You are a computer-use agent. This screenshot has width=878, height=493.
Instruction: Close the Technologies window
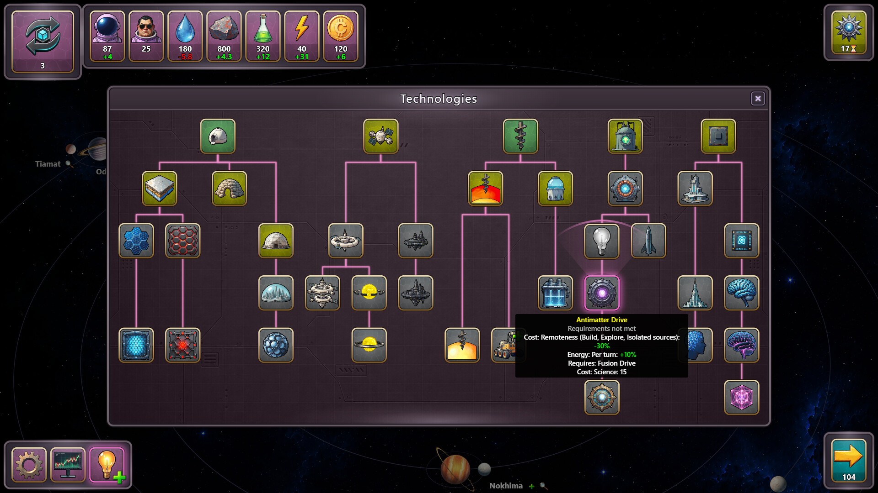click(x=758, y=99)
